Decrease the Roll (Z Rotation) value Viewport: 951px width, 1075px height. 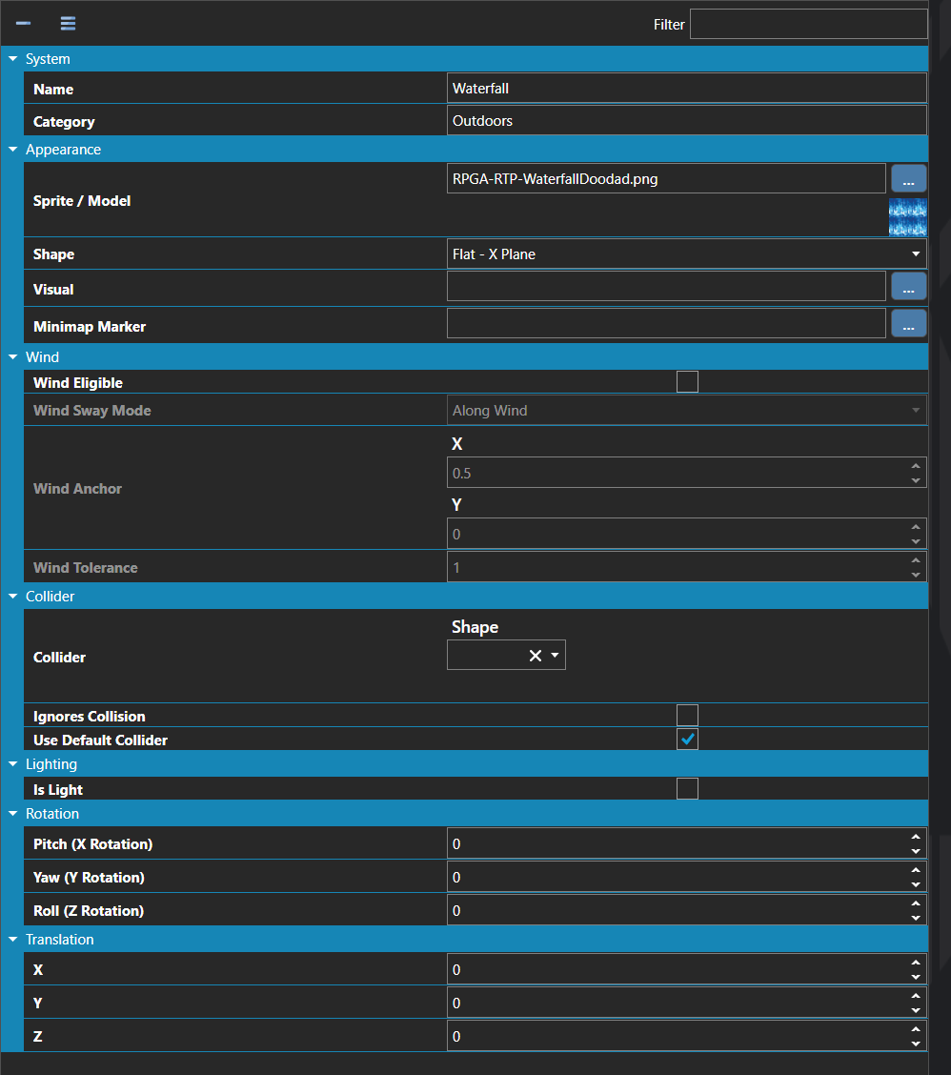(x=916, y=918)
